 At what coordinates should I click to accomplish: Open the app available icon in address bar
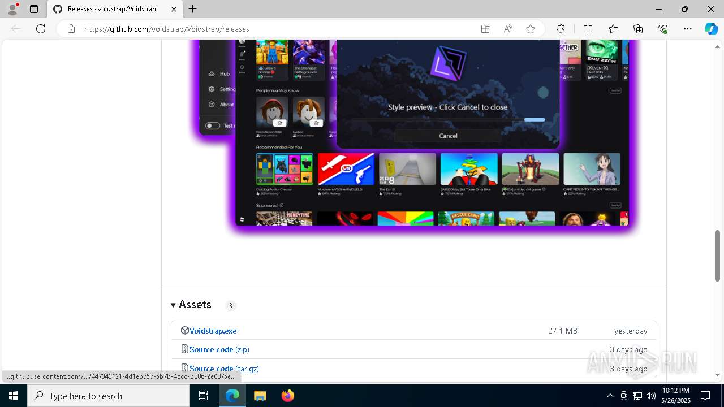[x=485, y=29]
